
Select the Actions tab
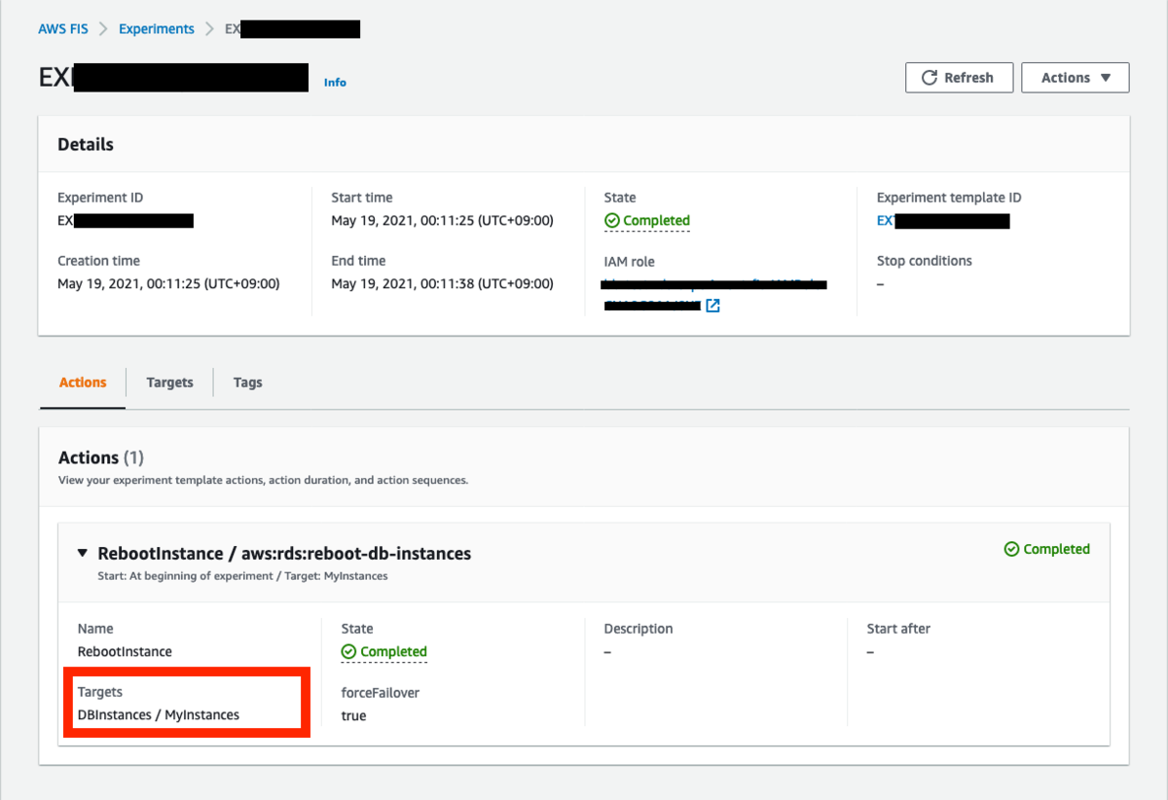pos(83,382)
